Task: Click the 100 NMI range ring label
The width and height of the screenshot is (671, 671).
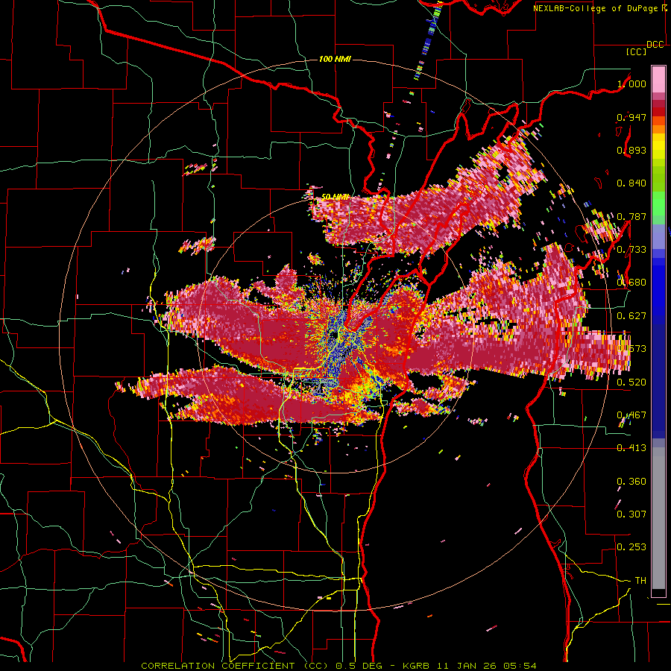Action: coord(335,59)
